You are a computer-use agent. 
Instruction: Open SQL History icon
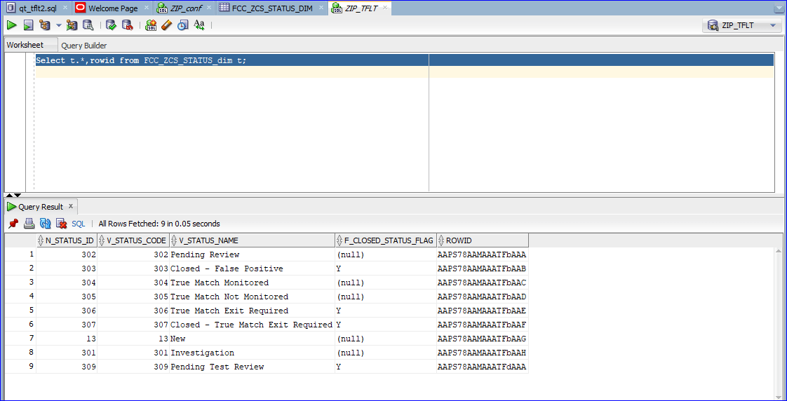click(x=182, y=25)
